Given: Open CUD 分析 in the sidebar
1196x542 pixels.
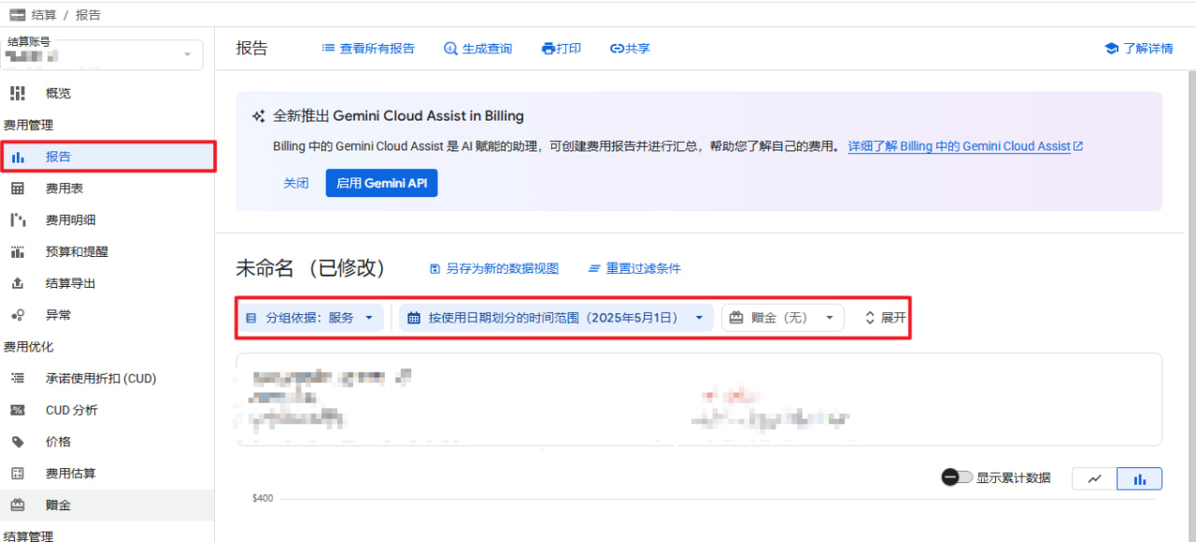Looking at the screenshot, I should [72, 410].
